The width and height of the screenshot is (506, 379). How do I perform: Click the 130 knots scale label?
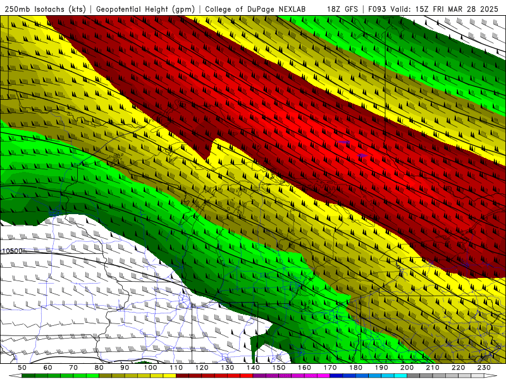pyautogui.click(x=228, y=368)
